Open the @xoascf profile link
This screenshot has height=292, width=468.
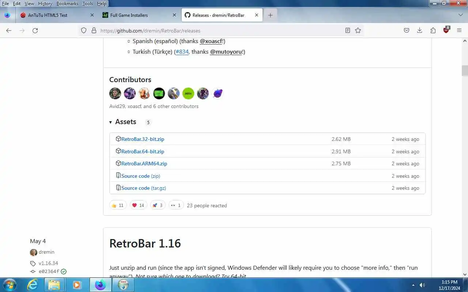[x=211, y=41]
